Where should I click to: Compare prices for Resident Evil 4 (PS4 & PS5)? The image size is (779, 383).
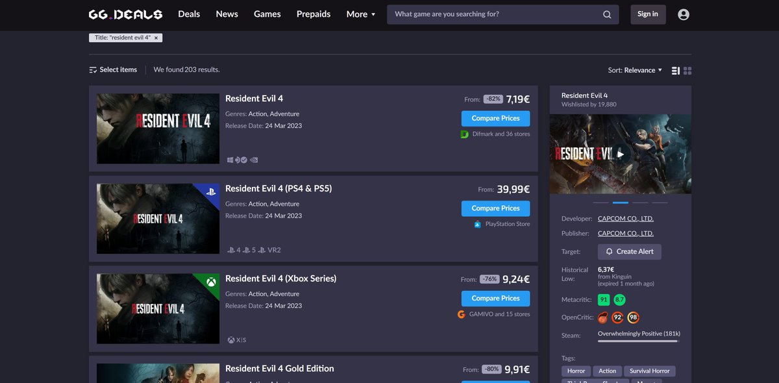(495, 208)
